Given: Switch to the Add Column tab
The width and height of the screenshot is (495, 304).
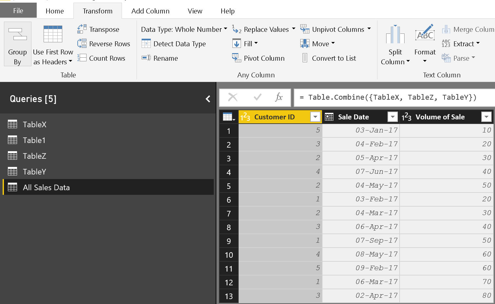Looking at the screenshot, I should 150,11.
